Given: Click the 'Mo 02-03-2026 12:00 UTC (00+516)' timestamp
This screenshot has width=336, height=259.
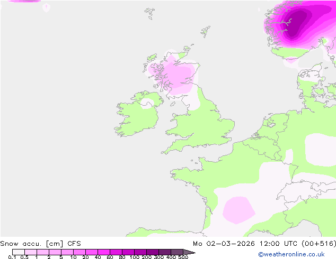Looking at the screenshot, I should click(264, 244).
